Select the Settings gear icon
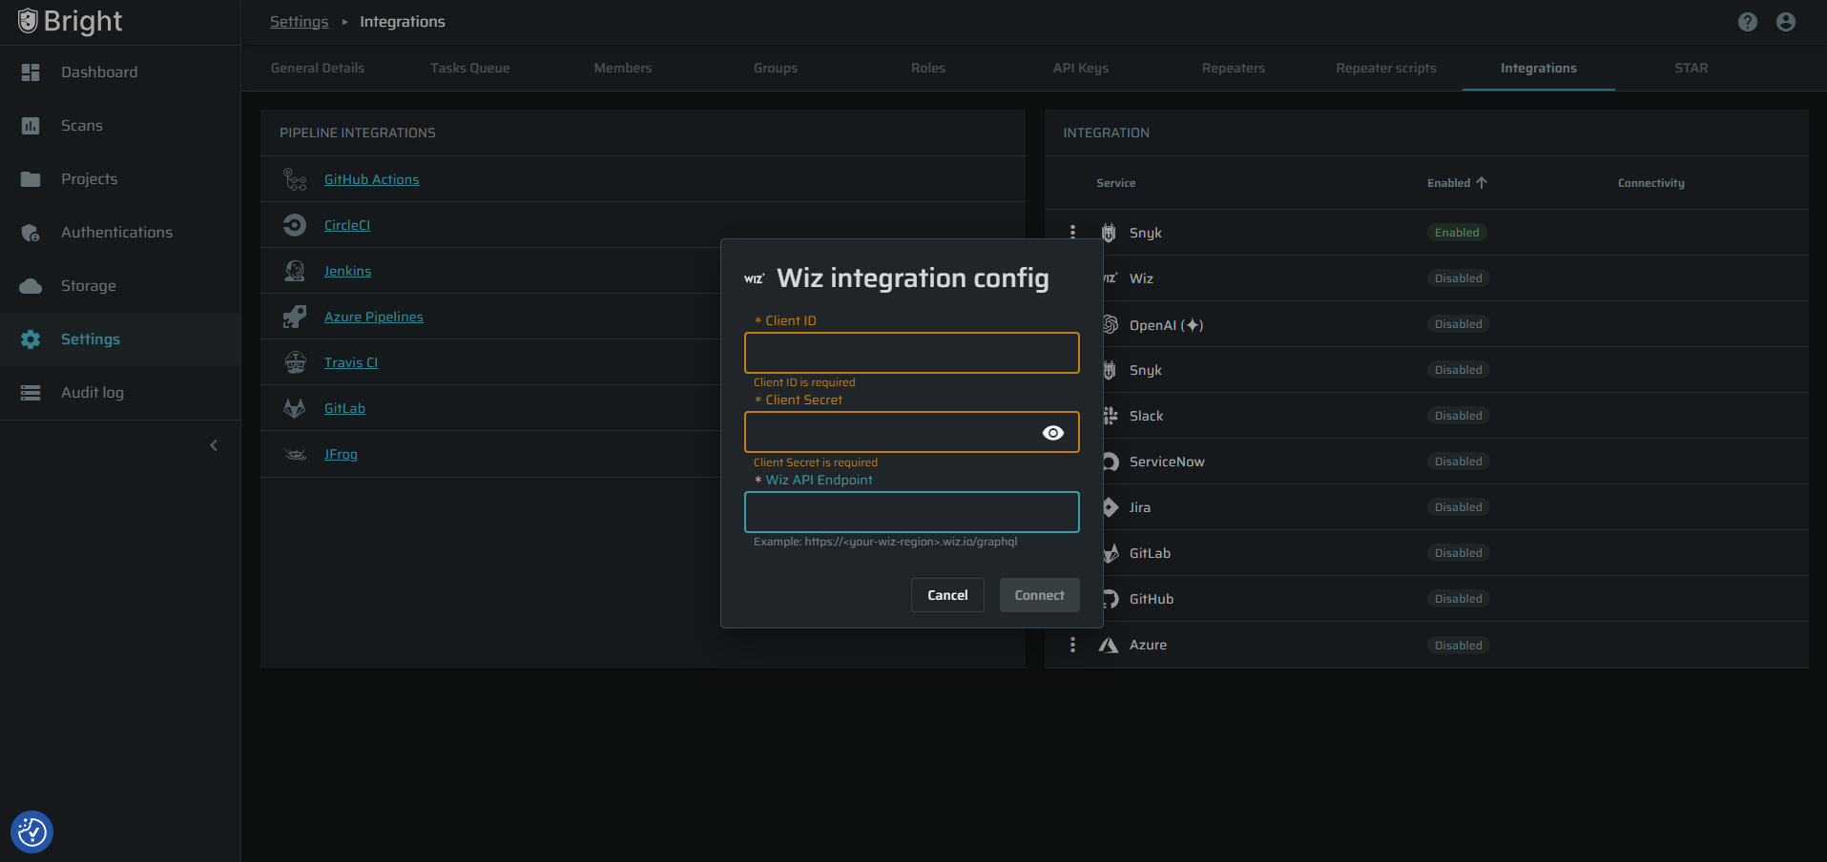This screenshot has height=862, width=1827. [31, 339]
